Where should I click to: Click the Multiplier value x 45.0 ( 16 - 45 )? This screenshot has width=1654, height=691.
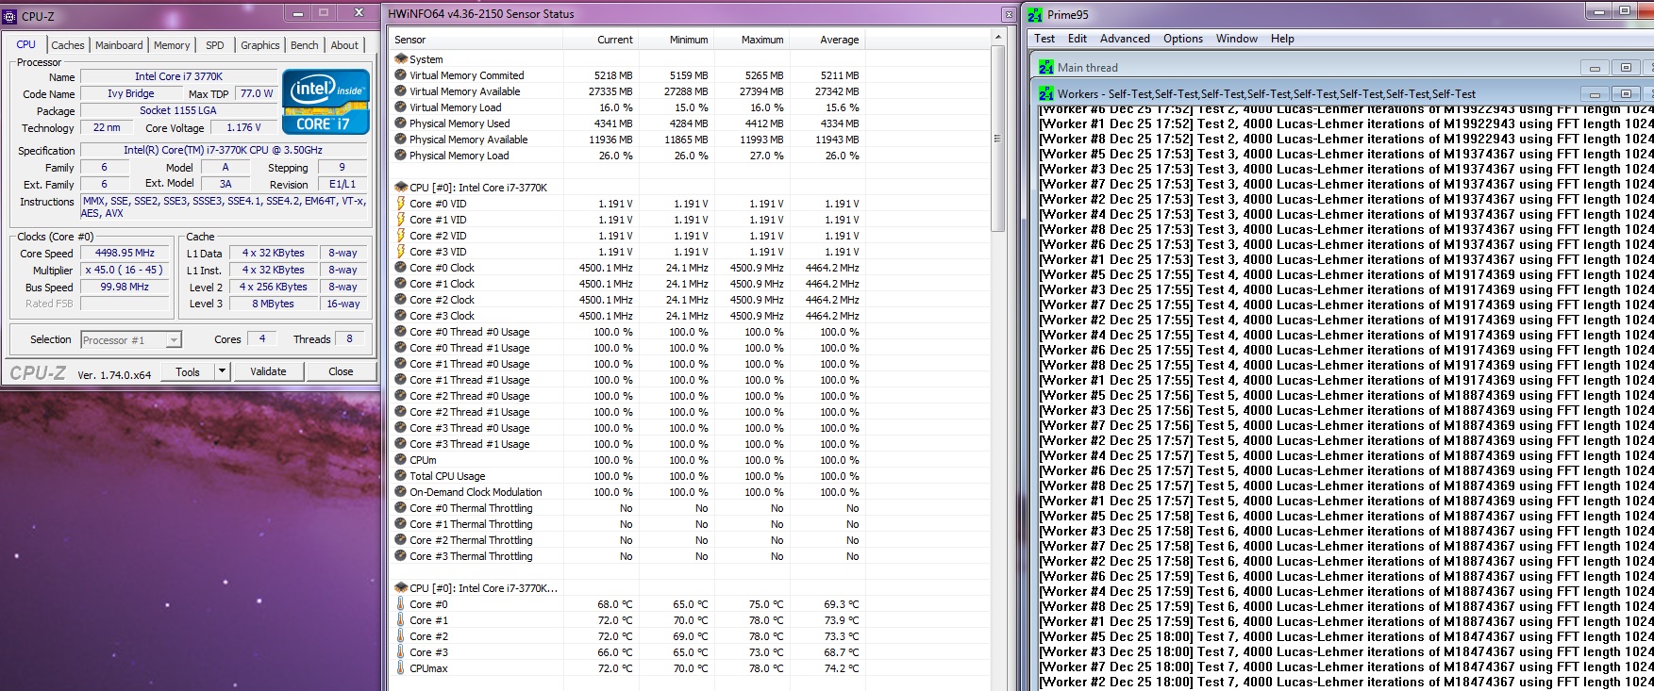[x=125, y=270]
